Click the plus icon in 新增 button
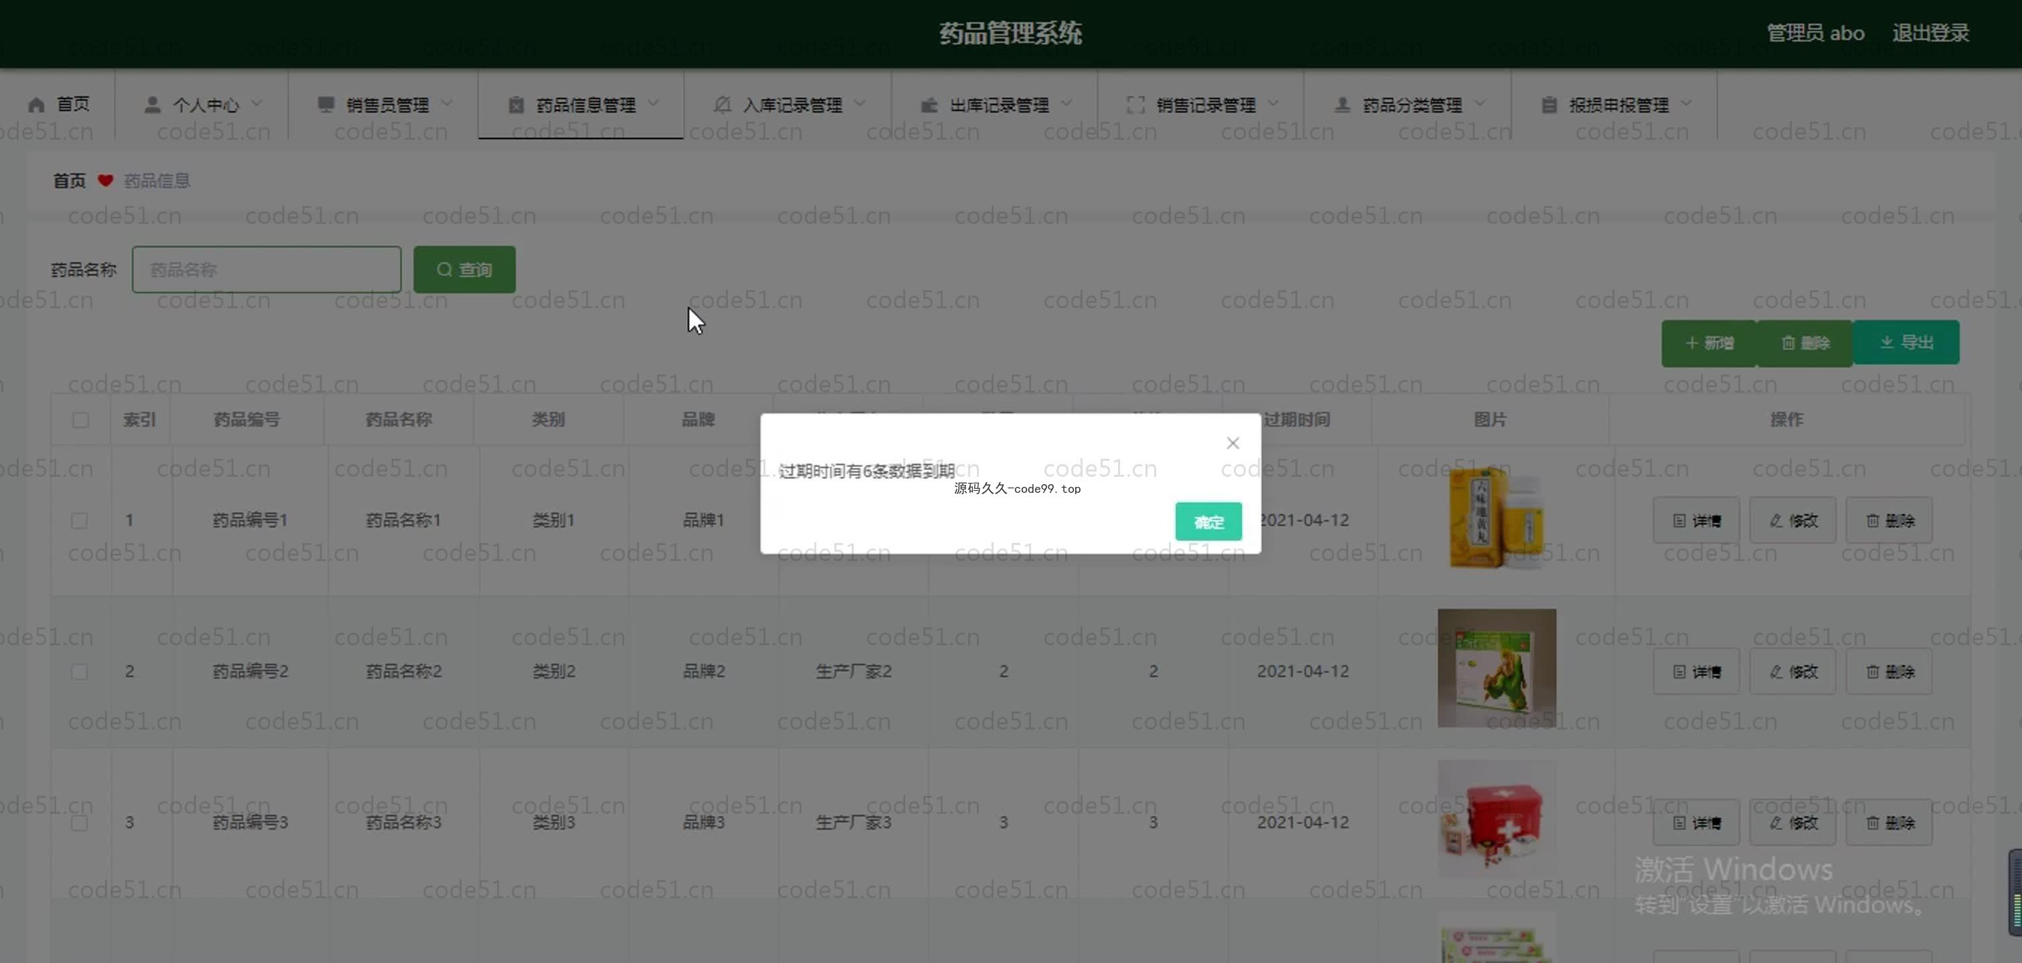 tap(1691, 343)
